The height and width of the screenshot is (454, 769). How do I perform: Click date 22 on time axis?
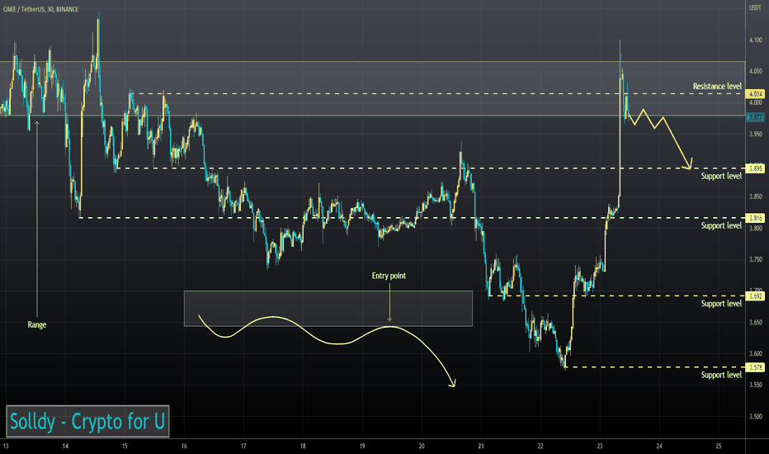(x=540, y=446)
